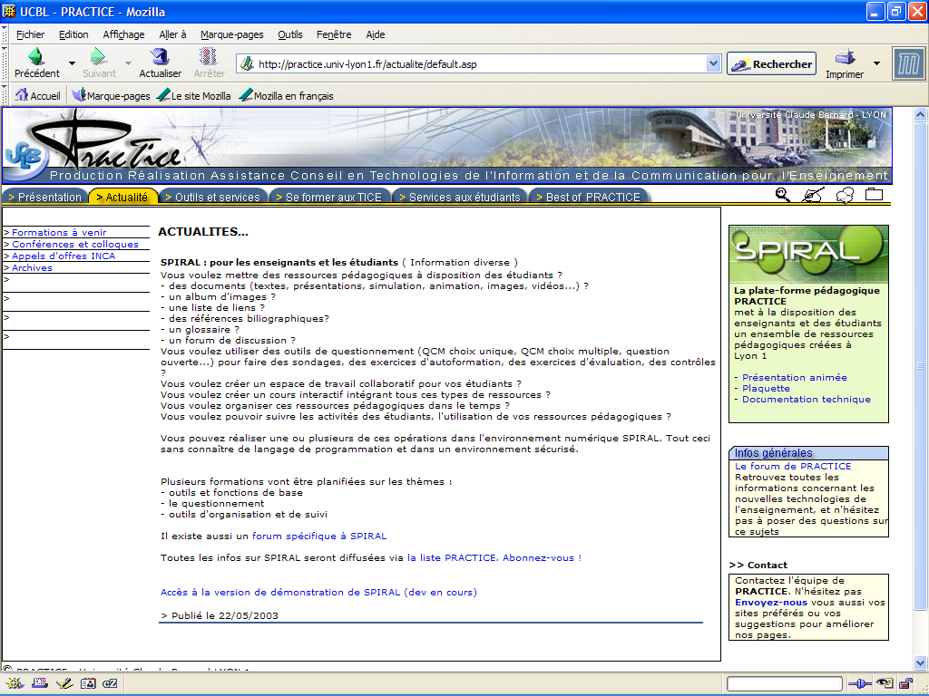The image size is (929, 696).
Task: Collapse the personal toolbar grippy
Action: pos(5,94)
